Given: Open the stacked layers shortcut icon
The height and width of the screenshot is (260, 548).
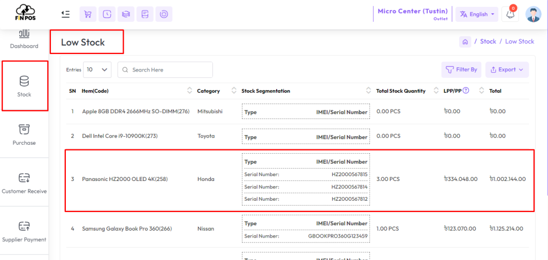Looking at the screenshot, I should click(126, 14).
